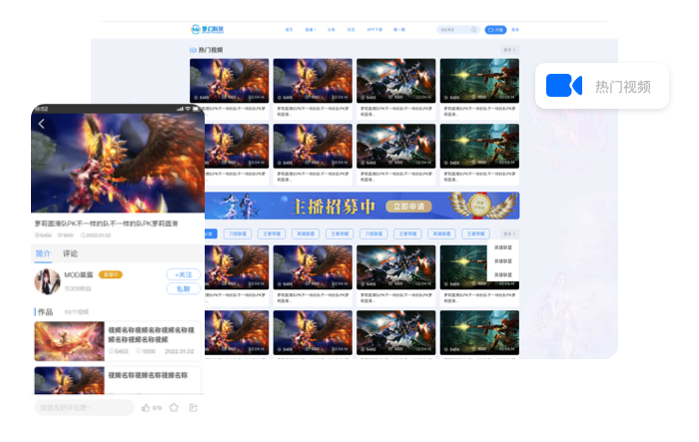This screenshot has width=699, height=442.
Task: Favorite the video with the star icon
Action: [174, 408]
